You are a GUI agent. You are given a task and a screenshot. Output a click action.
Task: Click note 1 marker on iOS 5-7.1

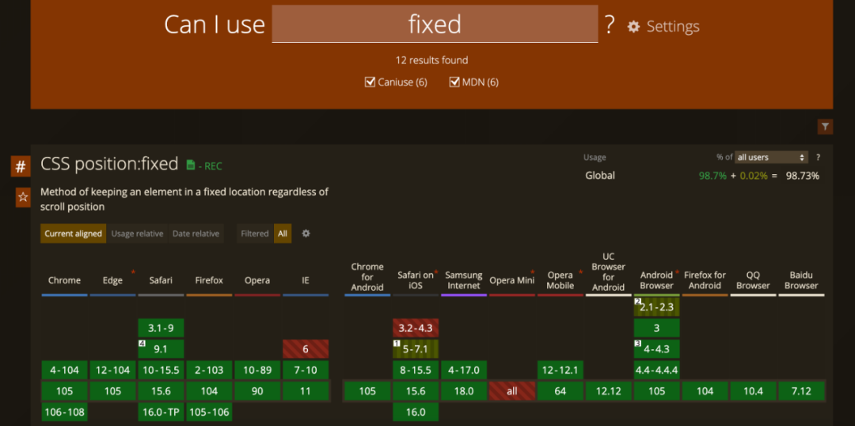[397, 343]
